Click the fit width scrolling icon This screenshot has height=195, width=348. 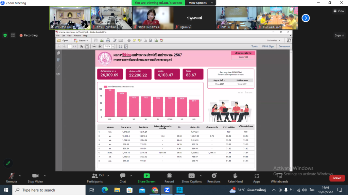[x=120, y=46]
